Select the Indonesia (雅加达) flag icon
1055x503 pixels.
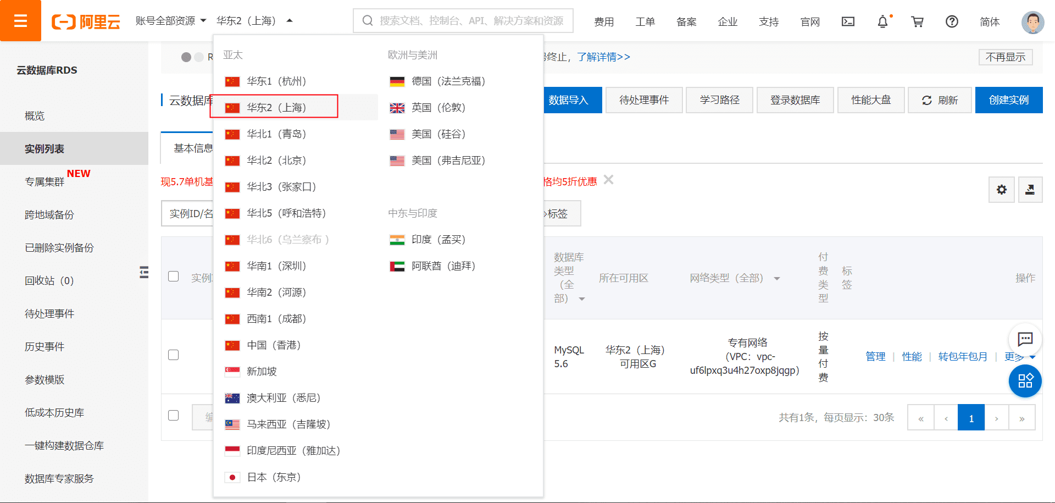click(x=232, y=451)
